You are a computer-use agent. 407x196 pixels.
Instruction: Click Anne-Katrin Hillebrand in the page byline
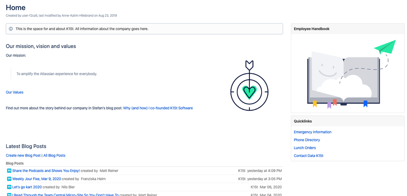pos(77,15)
